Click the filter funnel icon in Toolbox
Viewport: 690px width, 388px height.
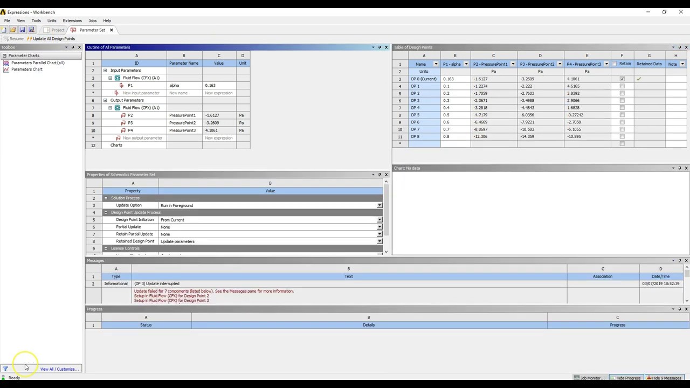[5, 369]
